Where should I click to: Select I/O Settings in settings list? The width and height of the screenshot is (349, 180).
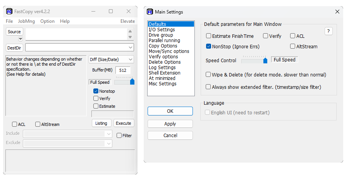click(x=171, y=29)
